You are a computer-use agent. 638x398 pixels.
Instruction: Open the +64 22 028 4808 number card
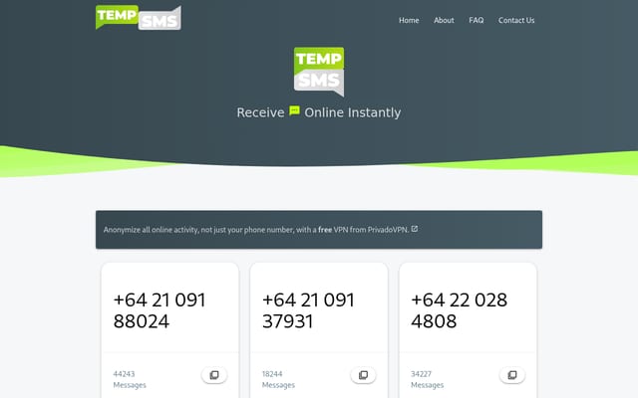click(x=468, y=330)
